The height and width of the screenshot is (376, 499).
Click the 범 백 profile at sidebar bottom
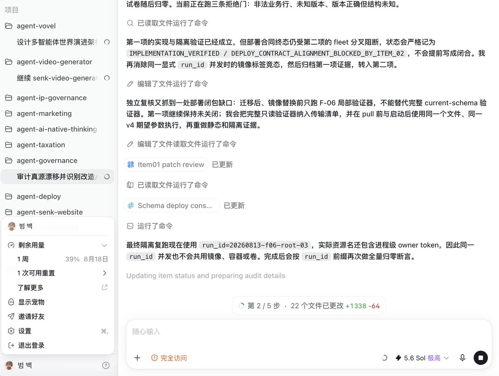click(24, 366)
